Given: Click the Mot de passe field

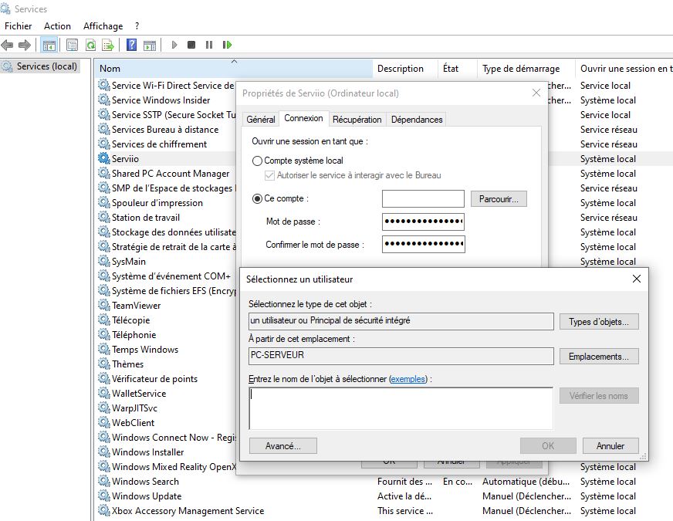Looking at the screenshot, I should 423,222.
